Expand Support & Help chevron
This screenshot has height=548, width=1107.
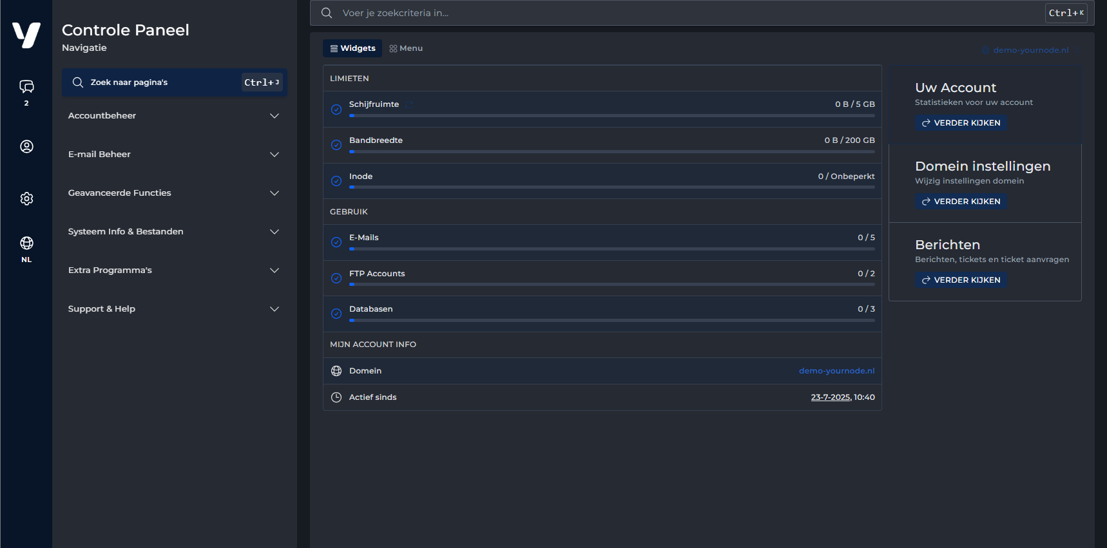coord(274,309)
